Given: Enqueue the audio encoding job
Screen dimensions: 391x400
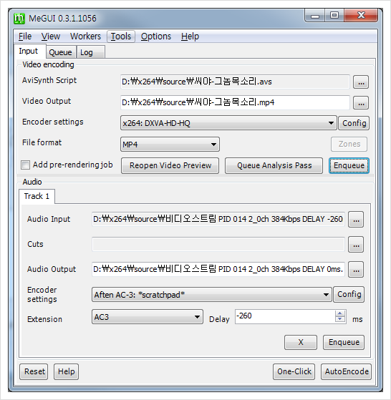Looking at the screenshot, I should (x=344, y=342).
